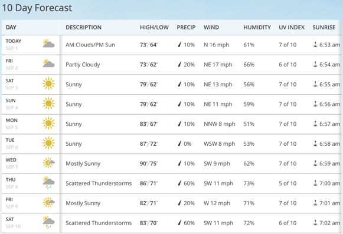
Task: Click the Scattered Thunderstorms description for Sep 10
Action: pos(99,223)
